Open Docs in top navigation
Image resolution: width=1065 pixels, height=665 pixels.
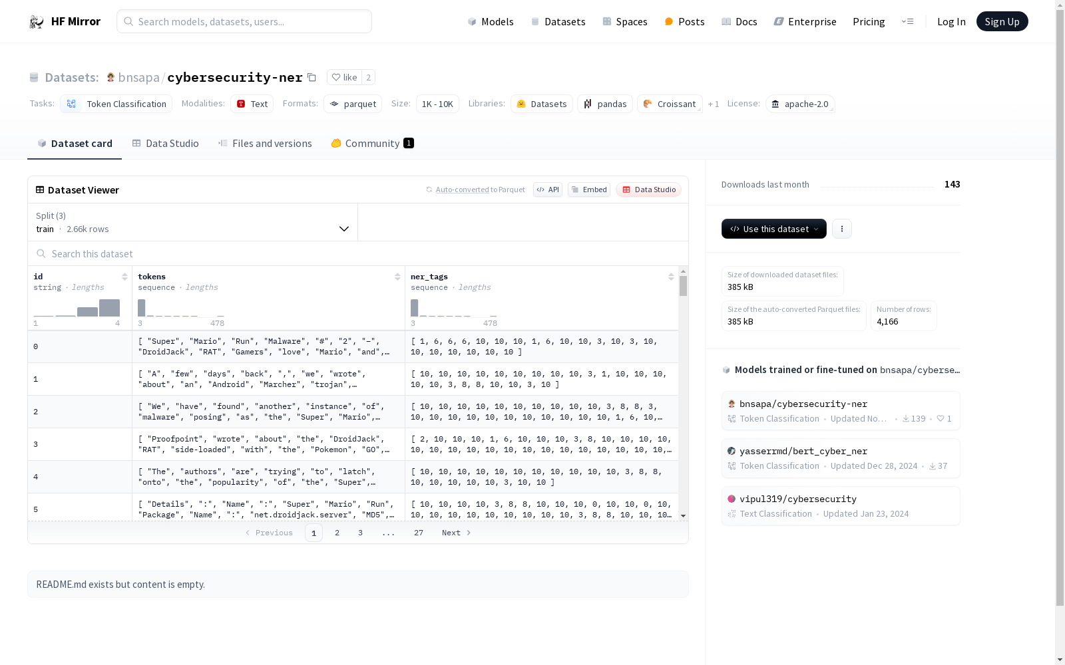click(740, 21)
